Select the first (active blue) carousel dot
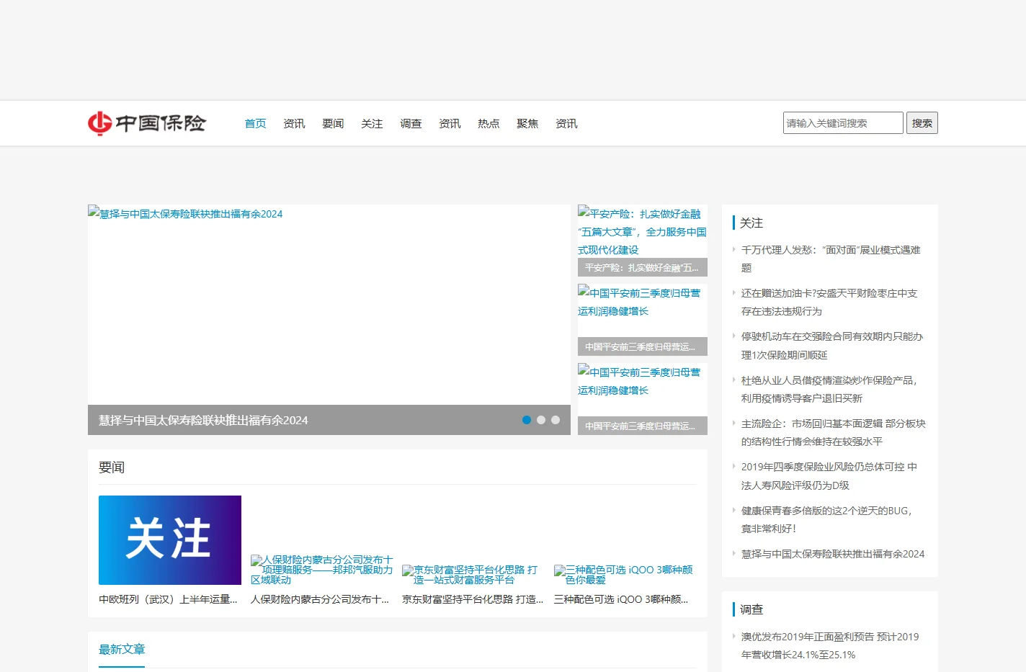Image resolution: width=1026 pixels, height=672 pixels. (527, 420)
